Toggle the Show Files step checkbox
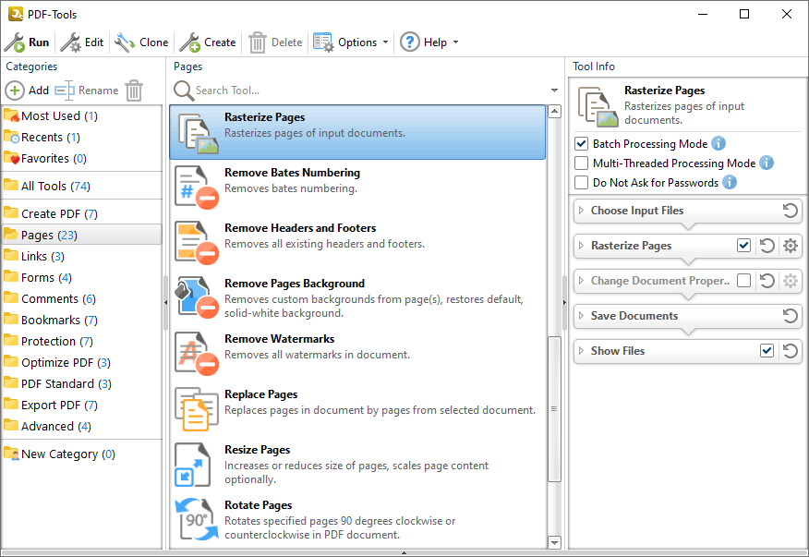Screen dimensions: 809x557 pyautogui.click(x=767, y=351)
